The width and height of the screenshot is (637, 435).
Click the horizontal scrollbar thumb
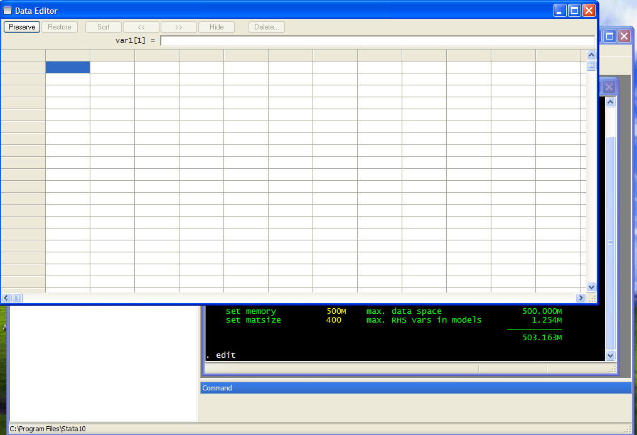point(18,298)
